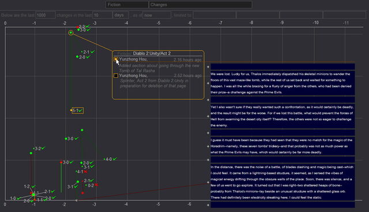Click the paragraph starting 'We were lost'

pos(283,83)
